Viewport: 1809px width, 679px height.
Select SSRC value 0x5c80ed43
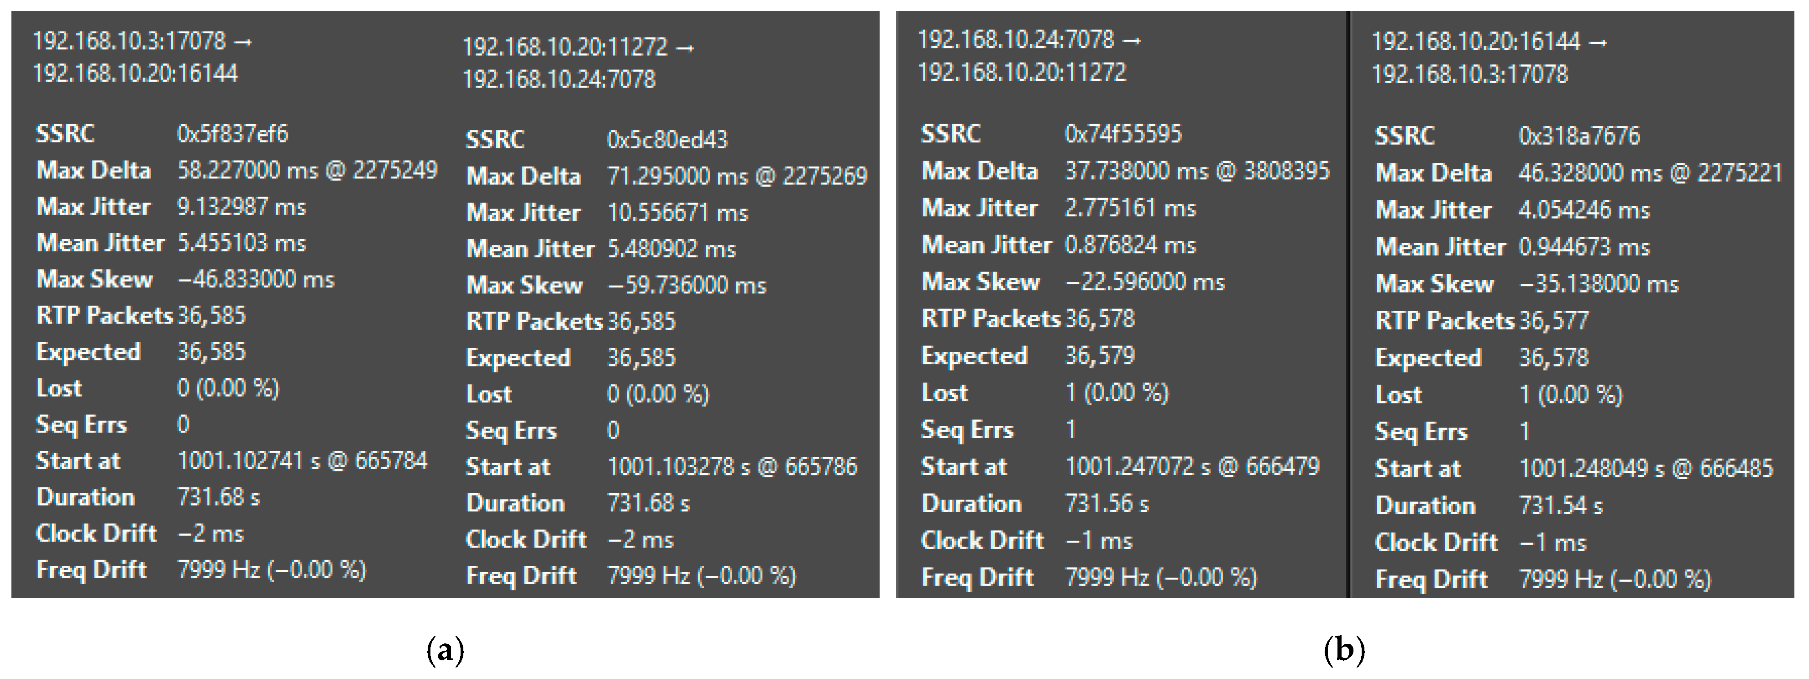[666, 140]
